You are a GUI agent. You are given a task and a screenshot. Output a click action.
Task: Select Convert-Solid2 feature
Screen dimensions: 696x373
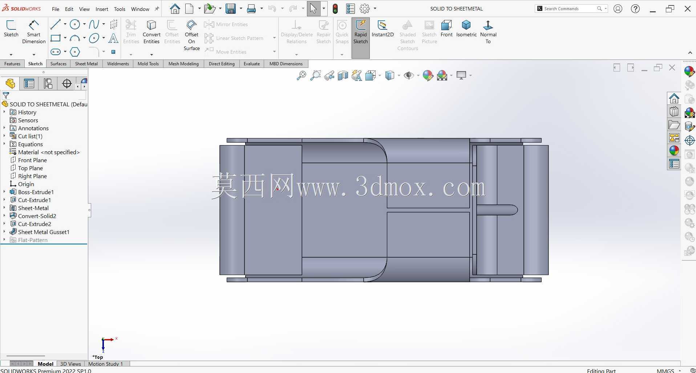click(37, 216)
